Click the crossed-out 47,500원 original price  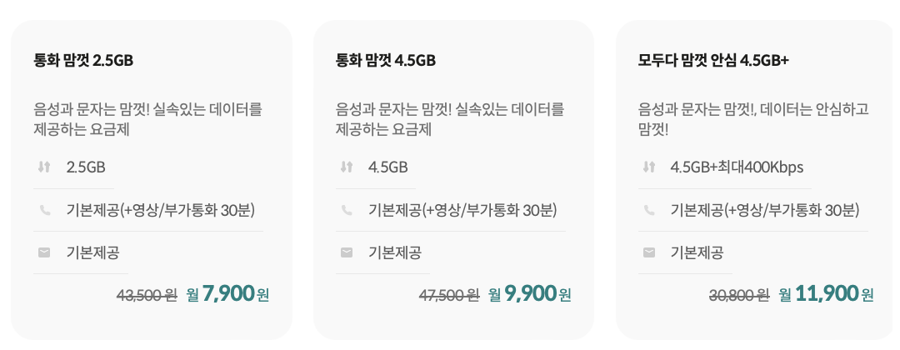click(449, 296)
